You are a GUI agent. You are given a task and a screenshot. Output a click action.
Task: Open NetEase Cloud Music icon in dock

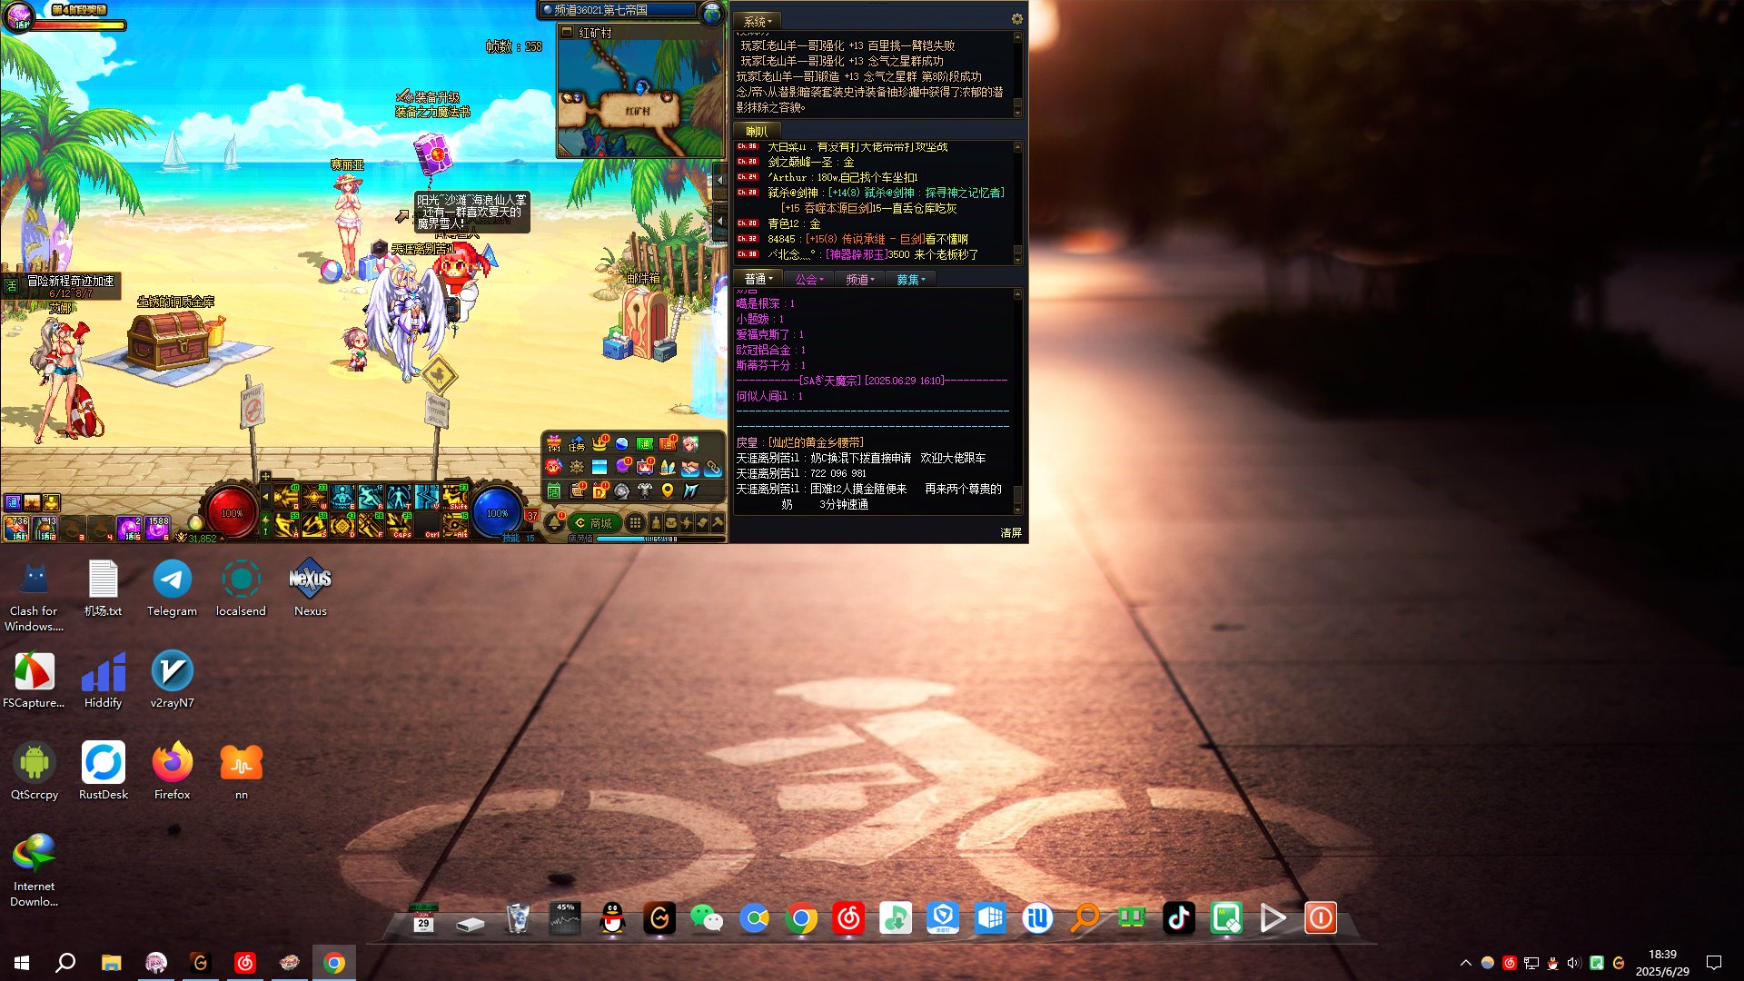848,918
